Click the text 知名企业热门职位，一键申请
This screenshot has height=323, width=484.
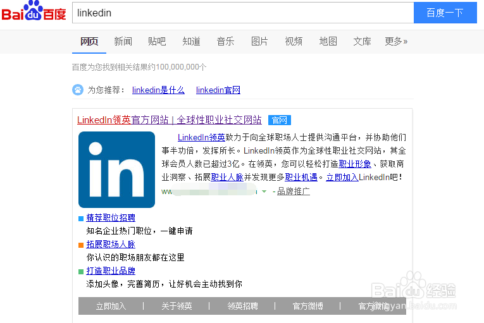point(140,231)
